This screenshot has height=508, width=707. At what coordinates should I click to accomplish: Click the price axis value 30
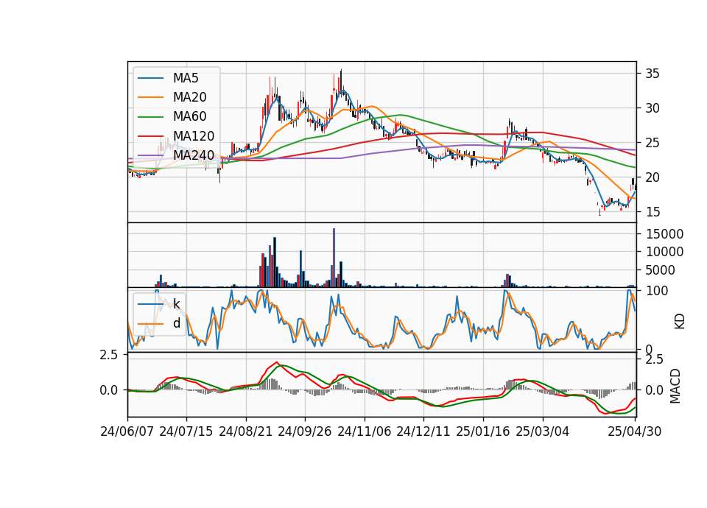pos(652,108)
